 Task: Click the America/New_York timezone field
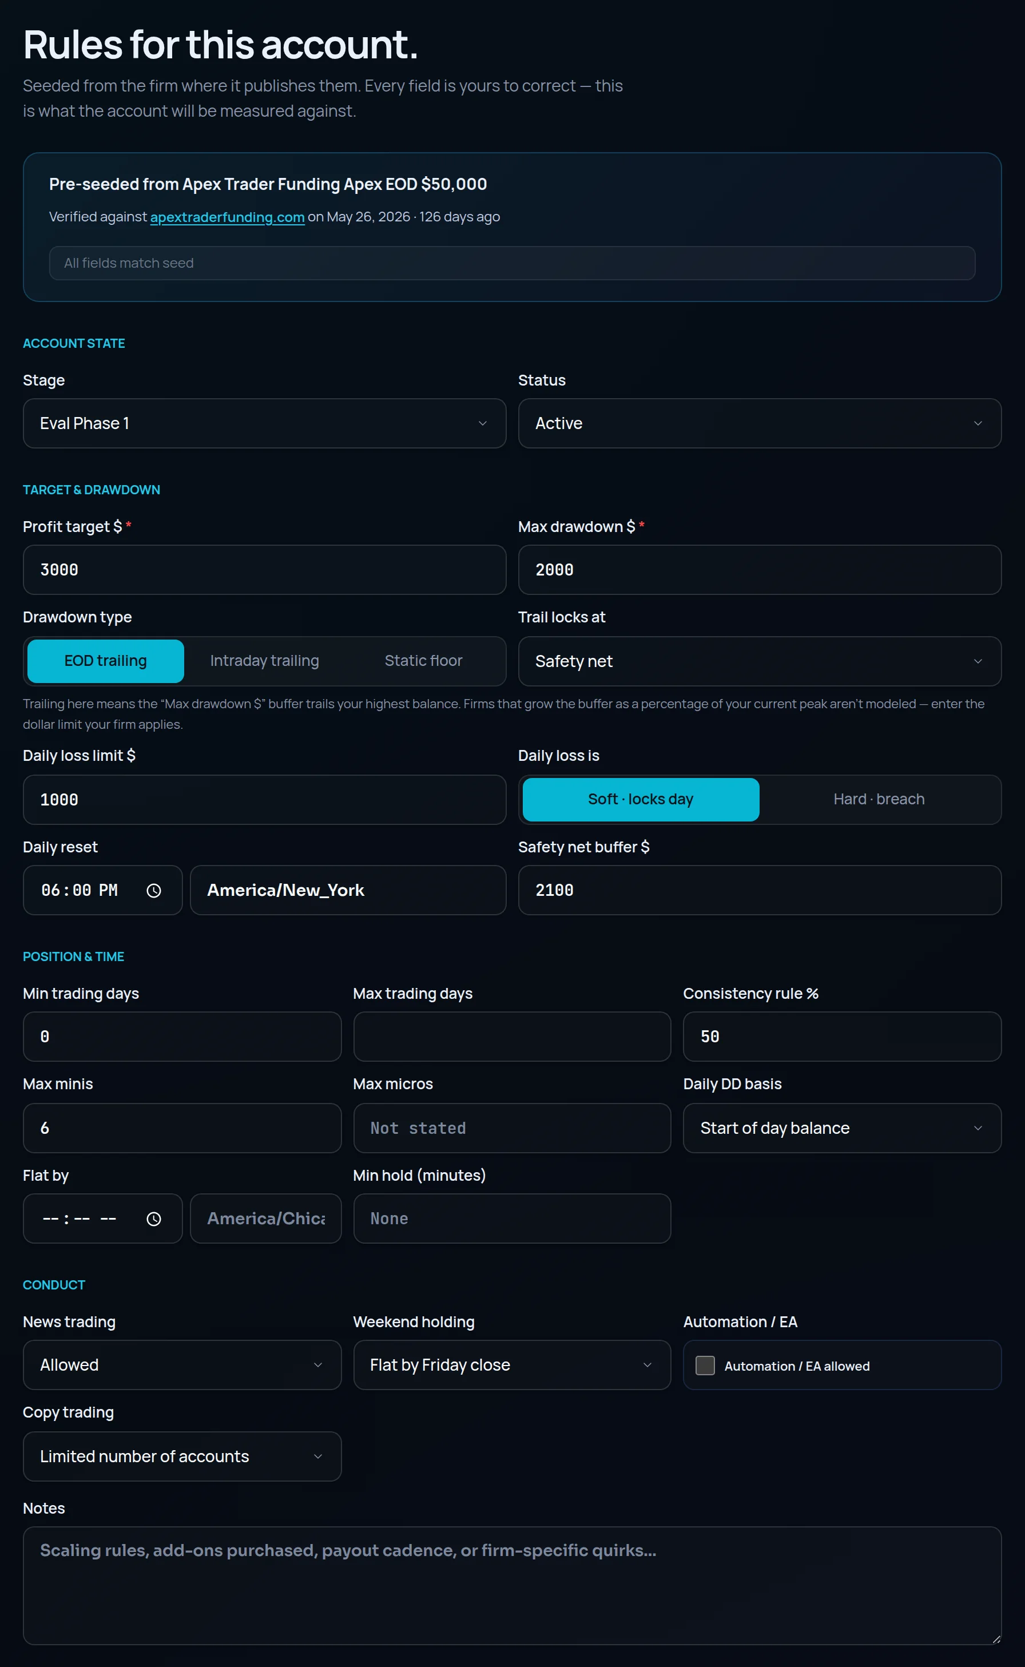348,890
